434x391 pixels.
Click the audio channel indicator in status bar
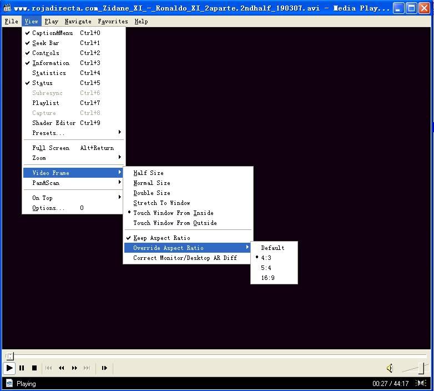point(421,383)
